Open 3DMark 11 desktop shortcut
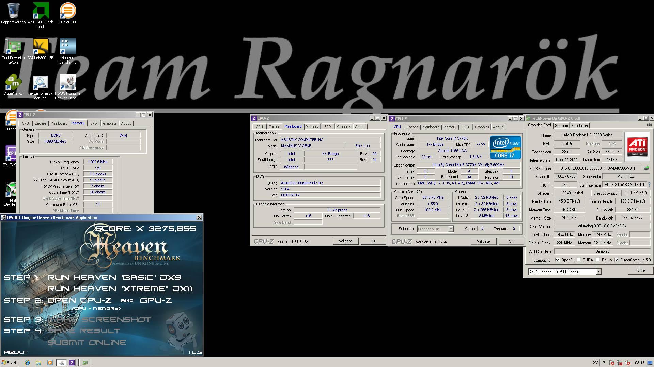The image size is (654, 367). (x=68, y=14)
